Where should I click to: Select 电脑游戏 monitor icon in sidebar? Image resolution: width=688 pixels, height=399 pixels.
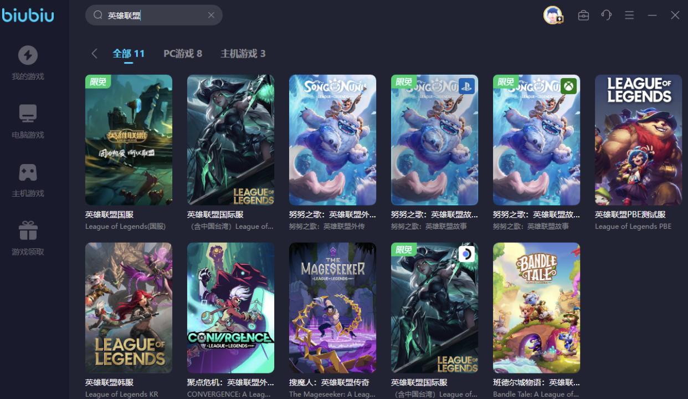(28, 114)
